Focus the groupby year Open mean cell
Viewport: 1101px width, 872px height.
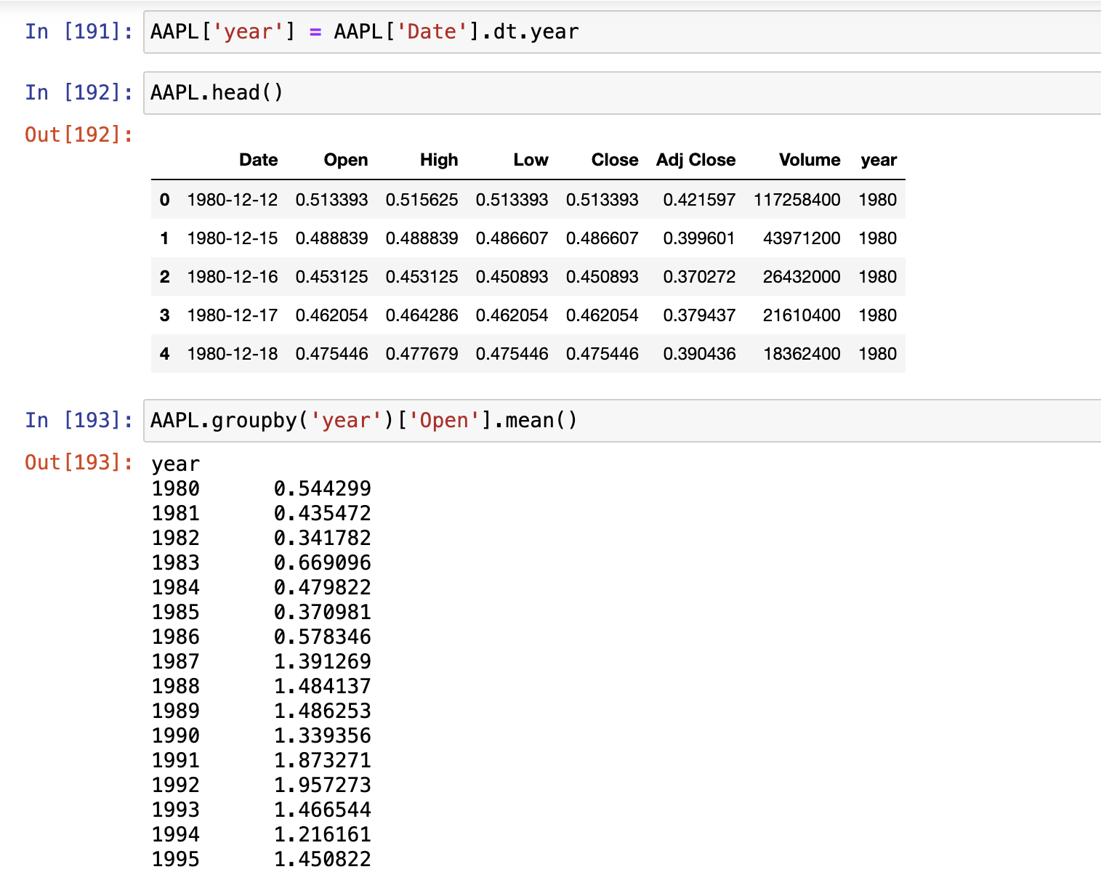pyautogui.click(x=622, y=421)
